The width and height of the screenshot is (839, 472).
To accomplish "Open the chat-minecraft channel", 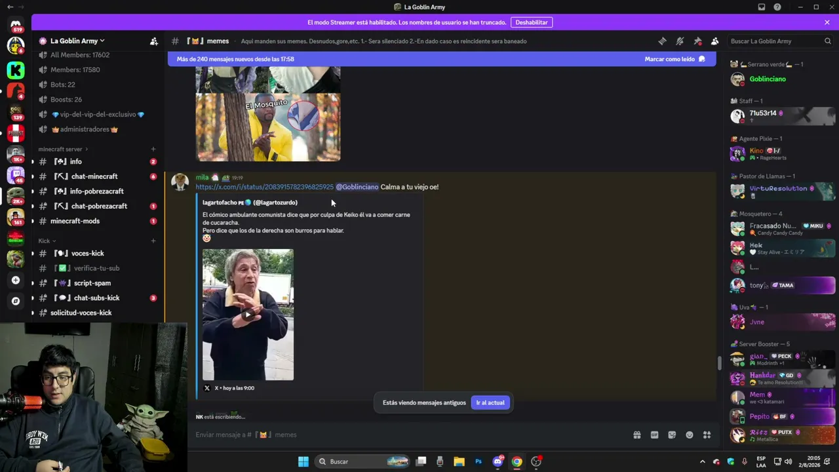I will [97, 176].
